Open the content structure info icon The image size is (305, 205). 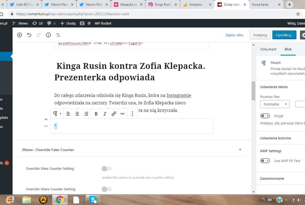48,35
